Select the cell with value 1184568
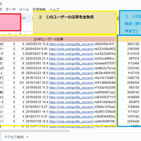Screen dimensions: 141x141 (129, 107)
